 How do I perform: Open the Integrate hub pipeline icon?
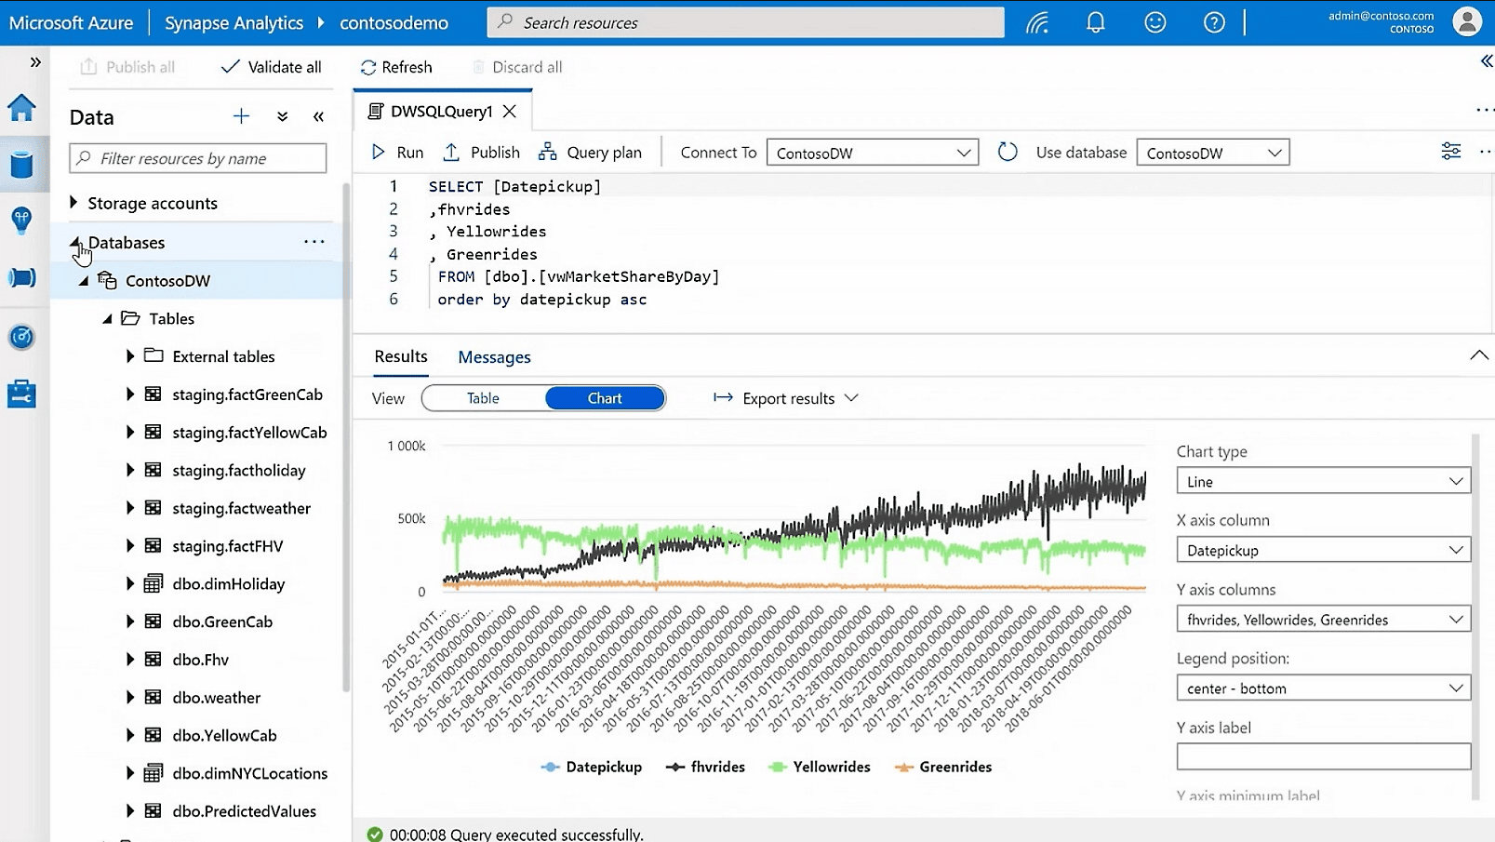[21, 277]
